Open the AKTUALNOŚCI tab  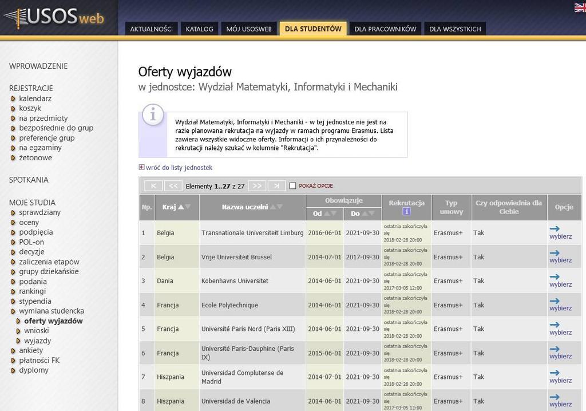151,29
